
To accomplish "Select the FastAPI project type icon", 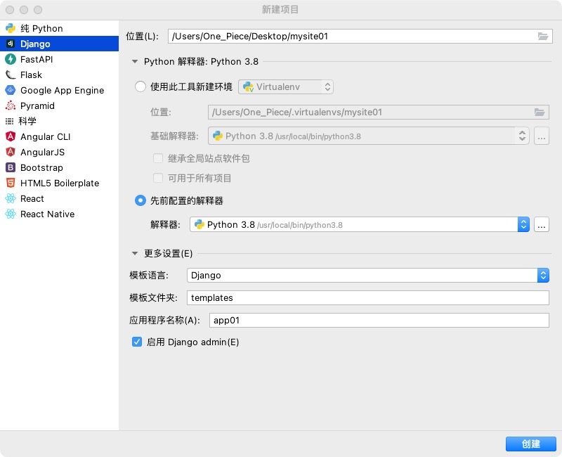I will (x=11, y=60).
